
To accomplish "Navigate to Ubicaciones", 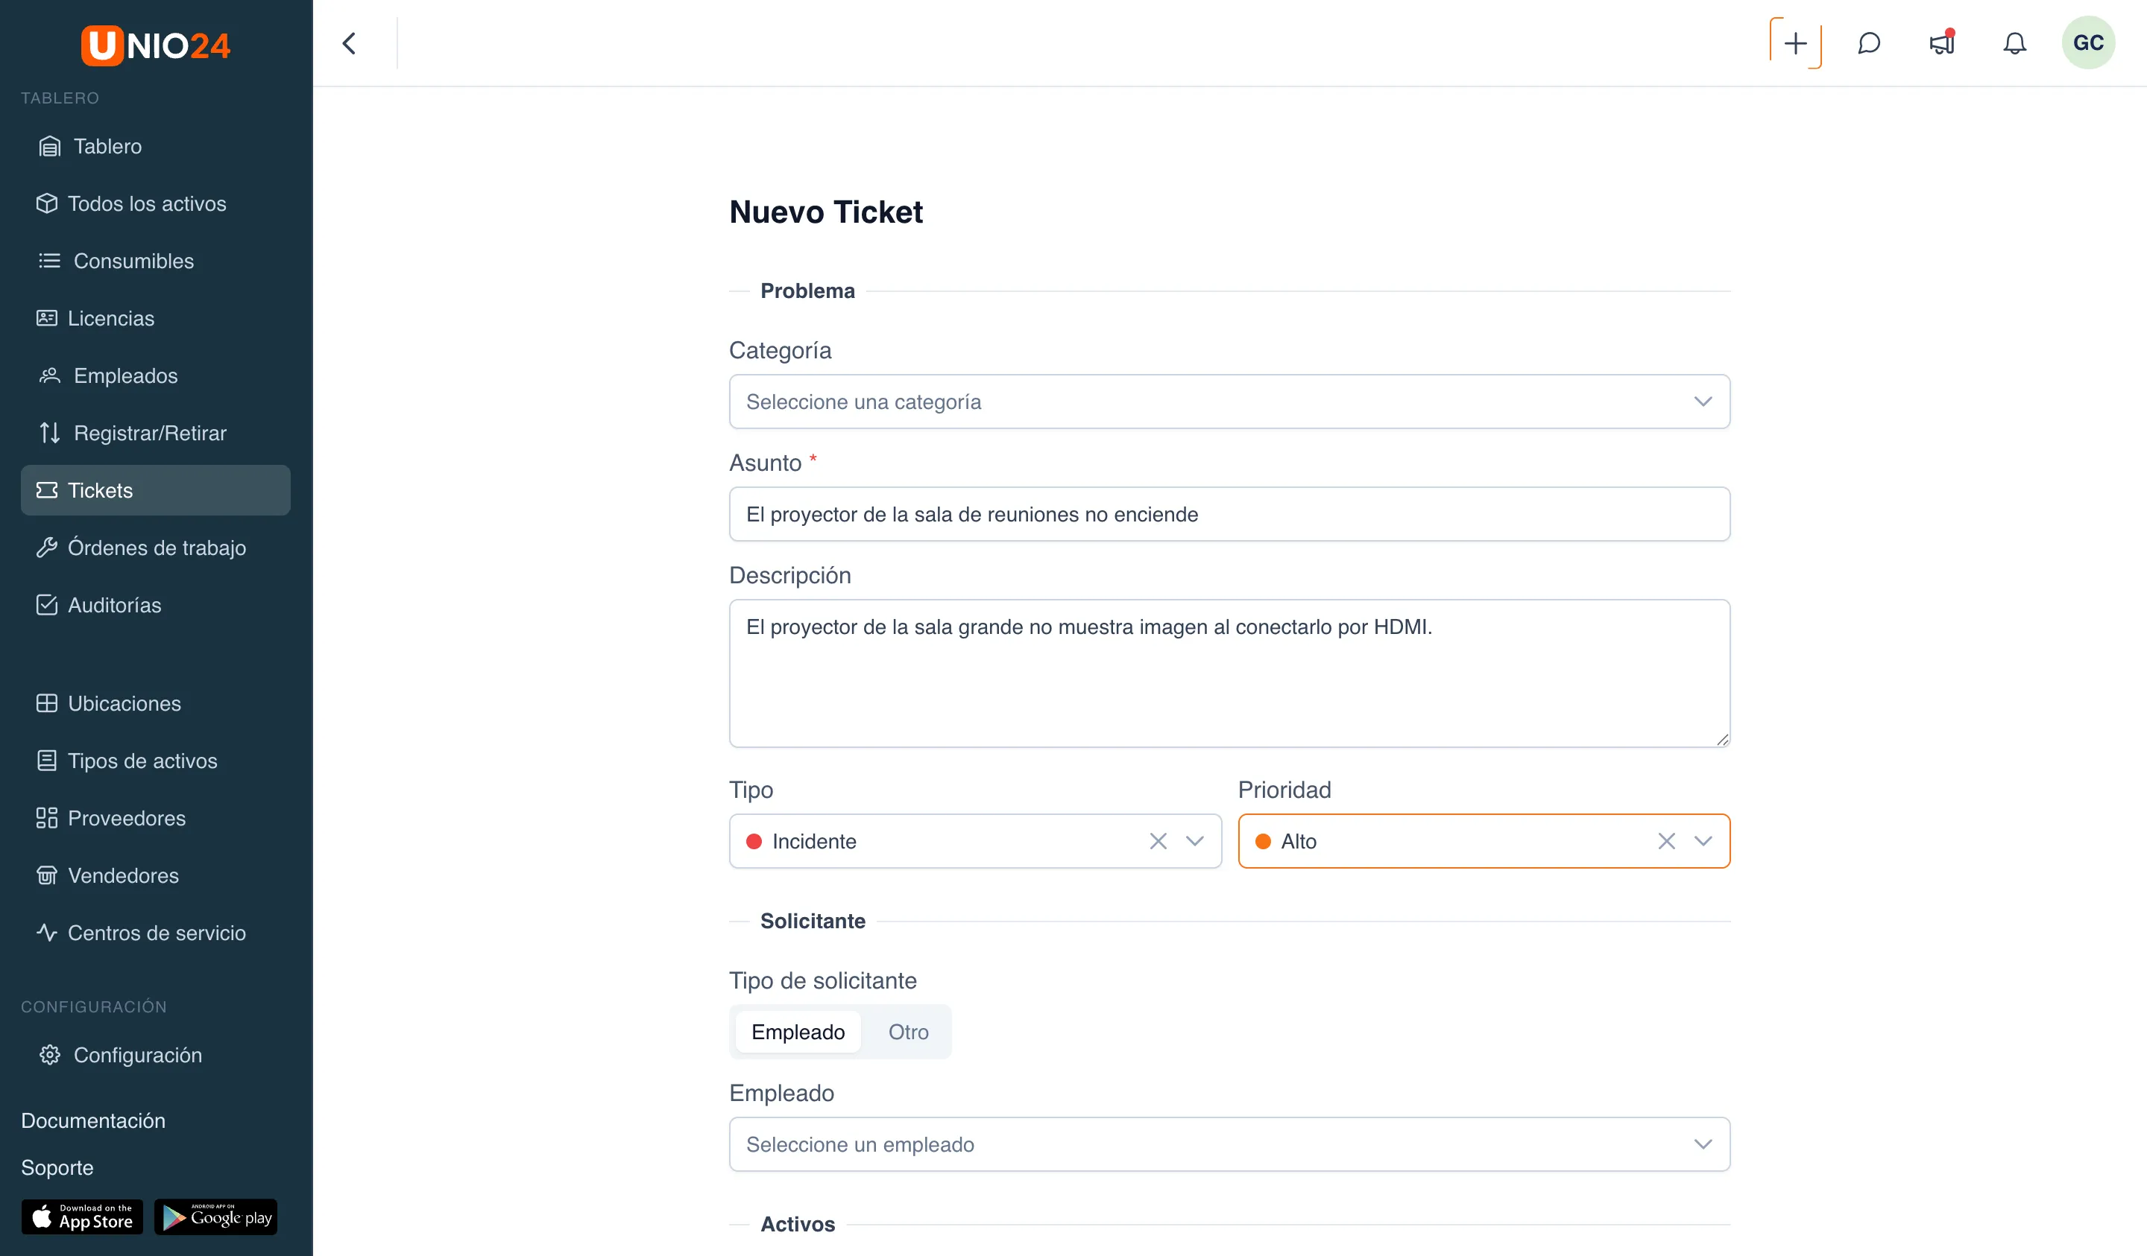I will (x=155, y=703).
